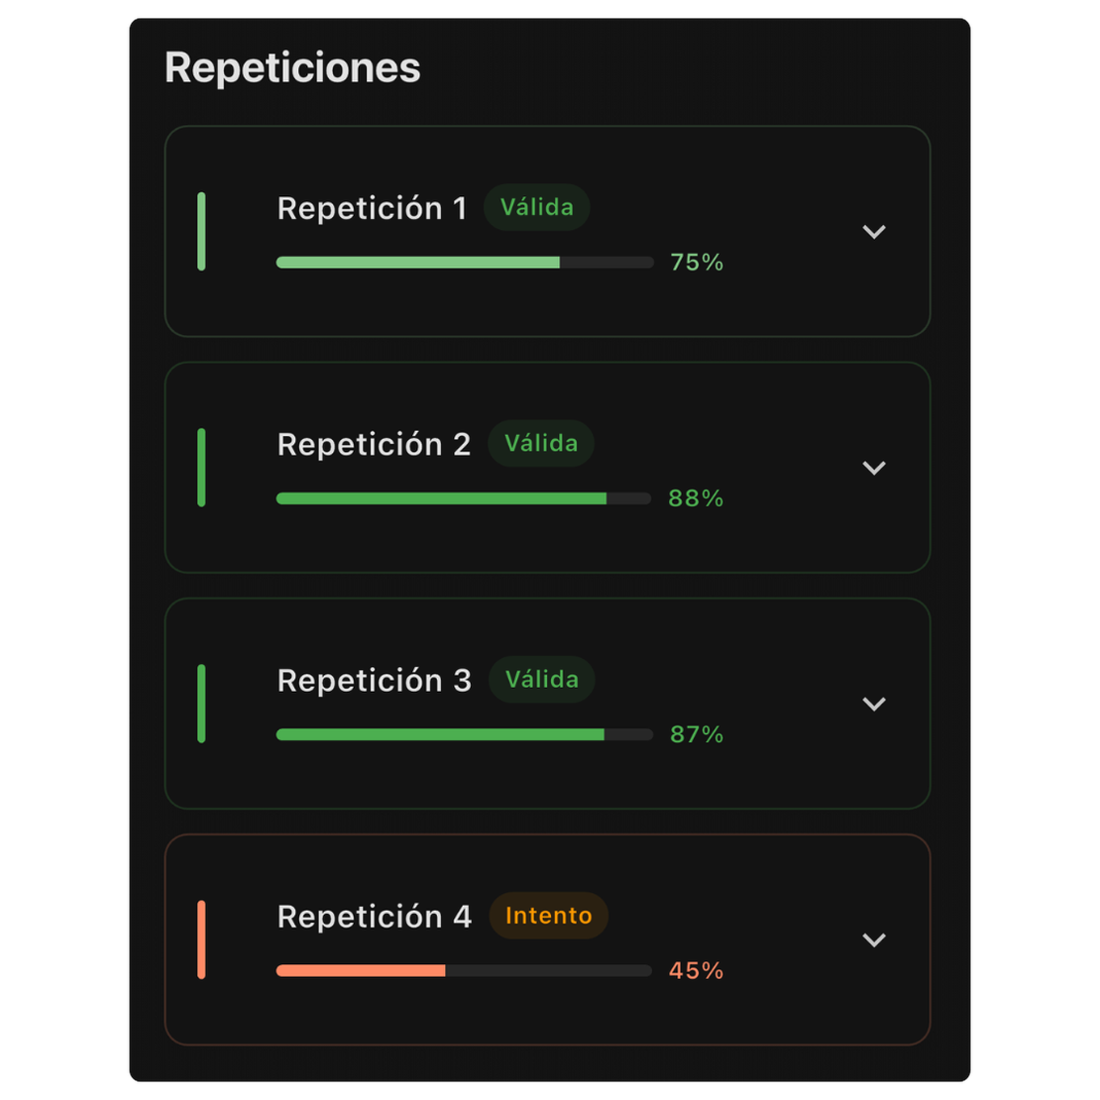Click the orange status indicator of Repetición 4
The width and height of the screenshot is (1100, 1100).
click(x=201, y=938)
